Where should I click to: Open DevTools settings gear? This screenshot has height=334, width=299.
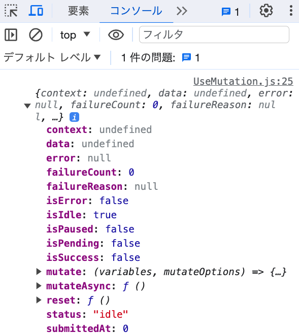tap(266, 11)
